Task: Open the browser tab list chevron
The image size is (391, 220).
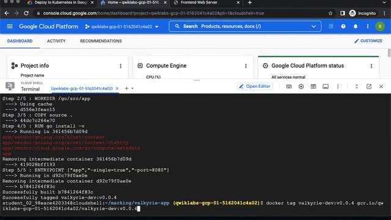Action: click(384, 2)
